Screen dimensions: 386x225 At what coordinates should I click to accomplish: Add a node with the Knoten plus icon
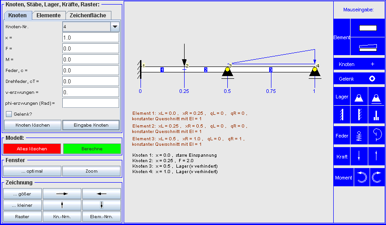click(x=372, y=64)
